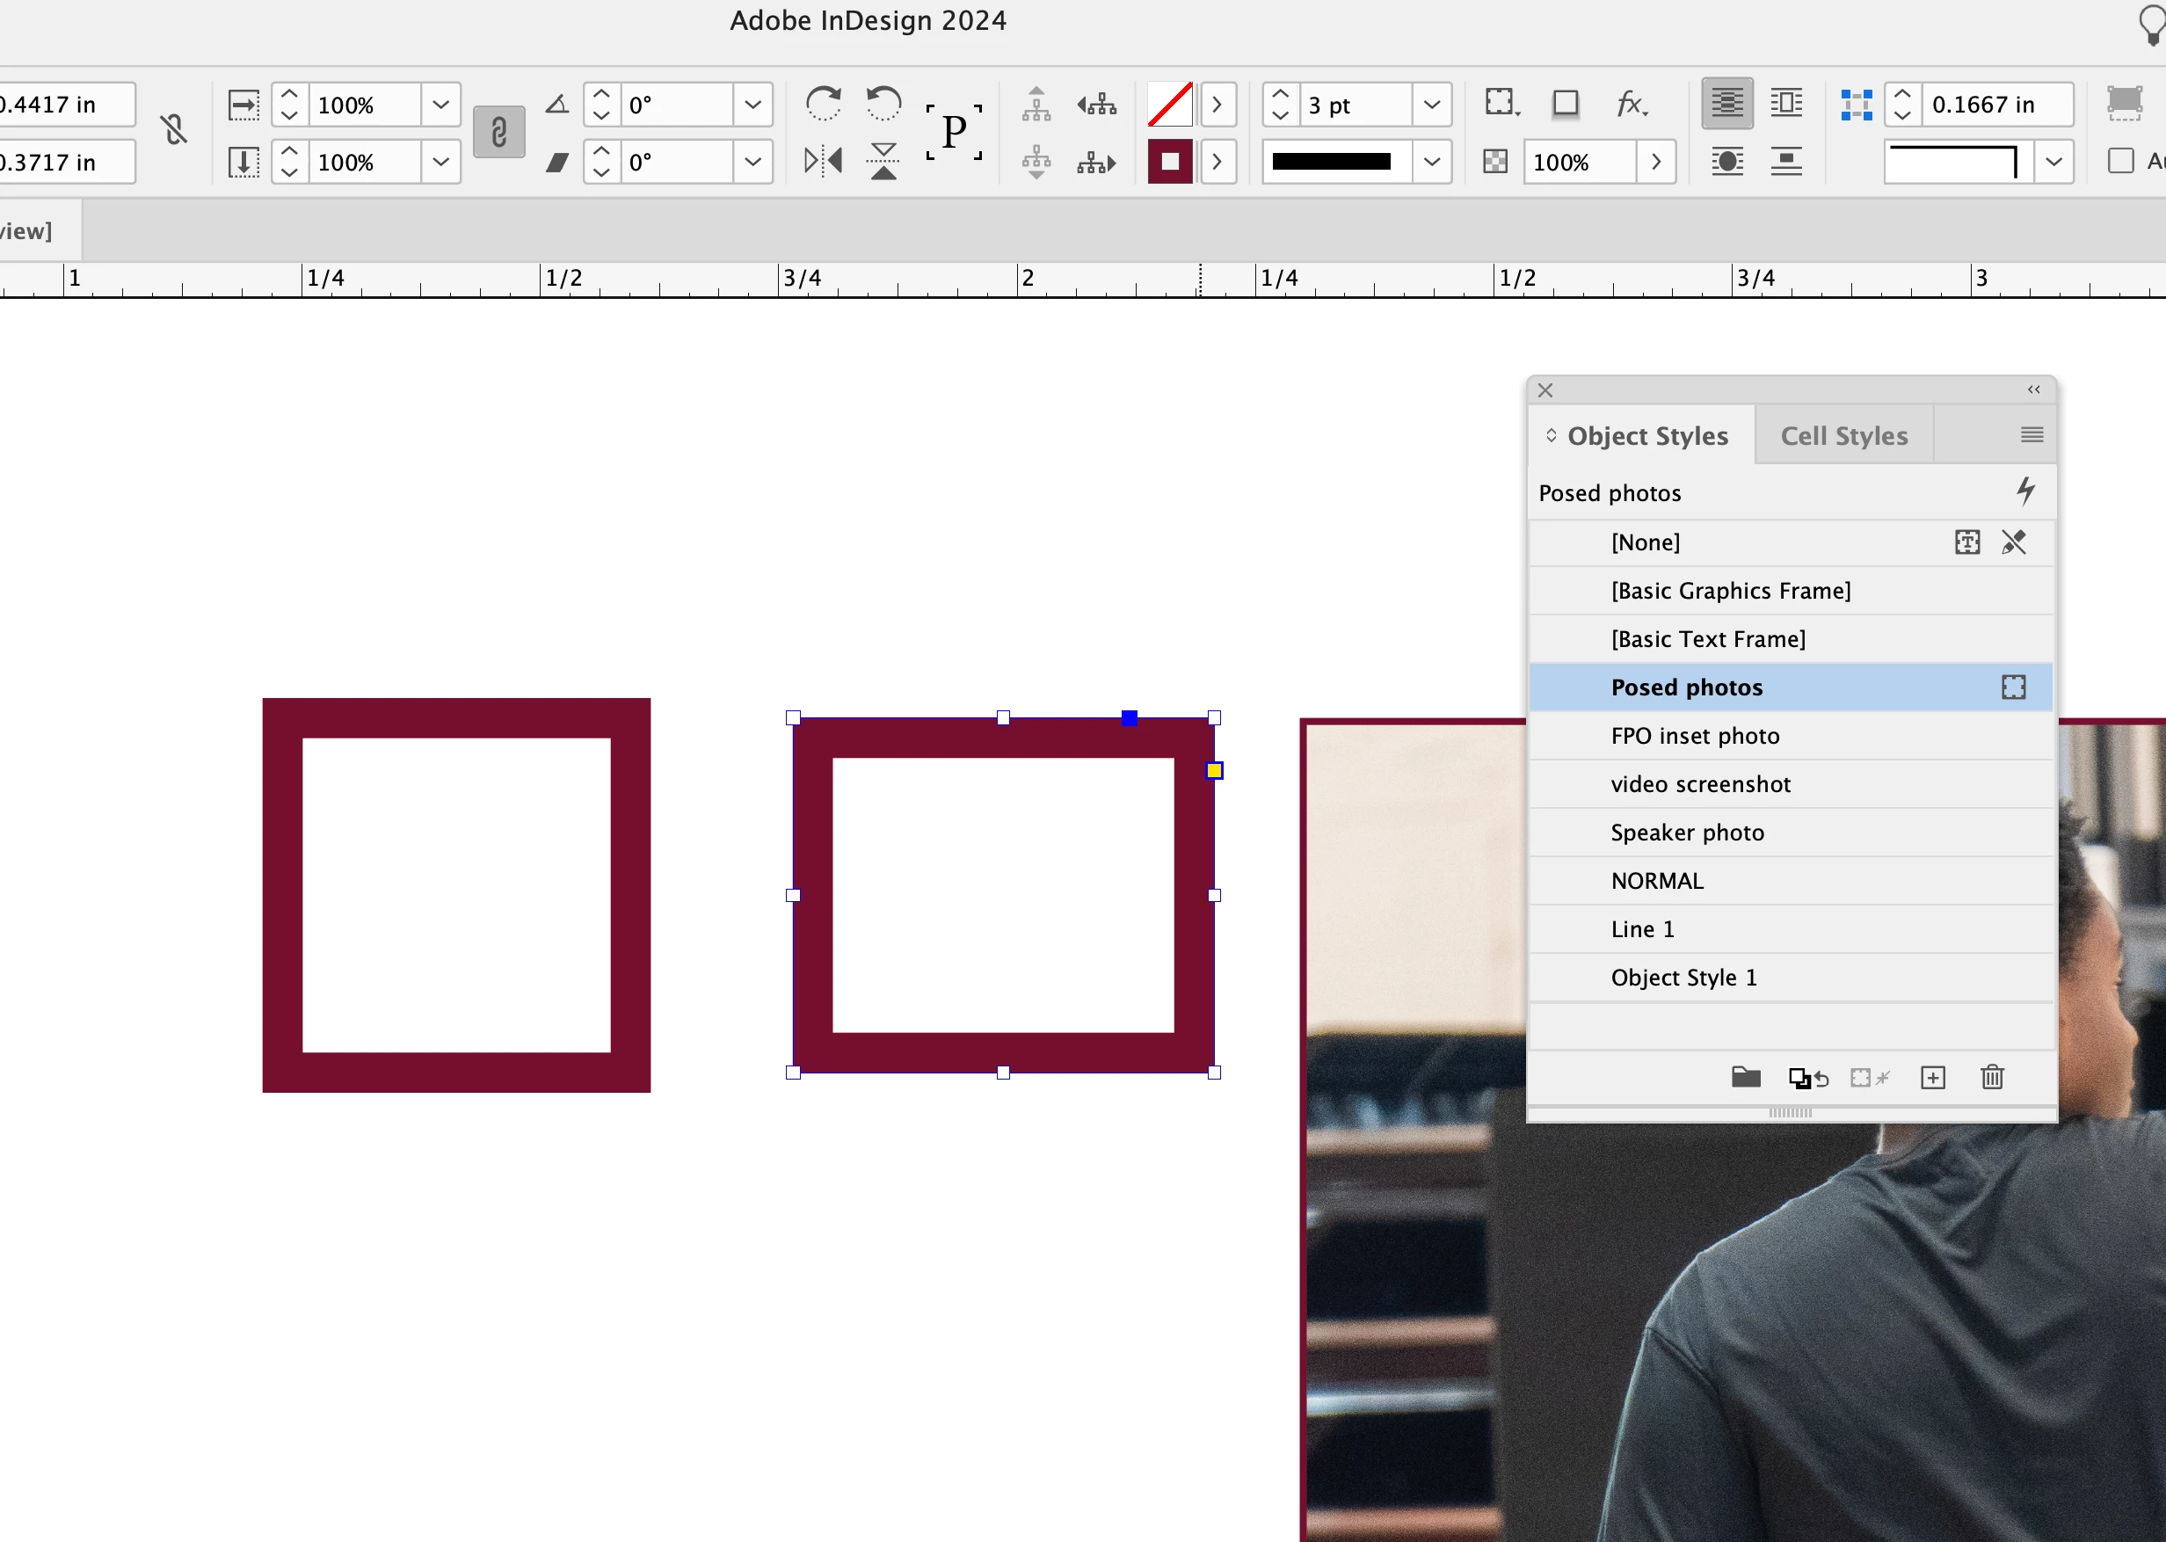2166x1542 pixels.
Task: Toggle constrain width and height link
Action: (x=174, y=130)
